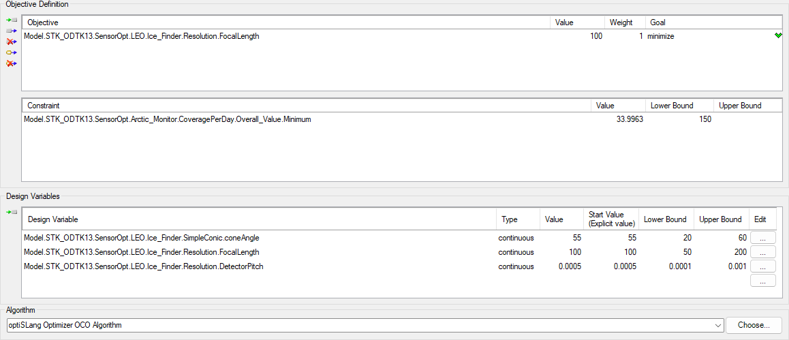Click green arrow icon beside Design Variable table
Screen dimensions: 789x340
coord(11,213)
